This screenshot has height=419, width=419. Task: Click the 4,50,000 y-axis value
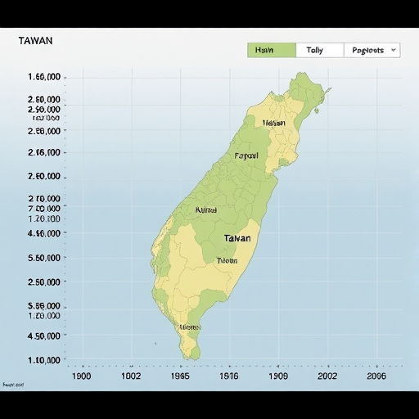pyautogui.click(x=44, y=336)
